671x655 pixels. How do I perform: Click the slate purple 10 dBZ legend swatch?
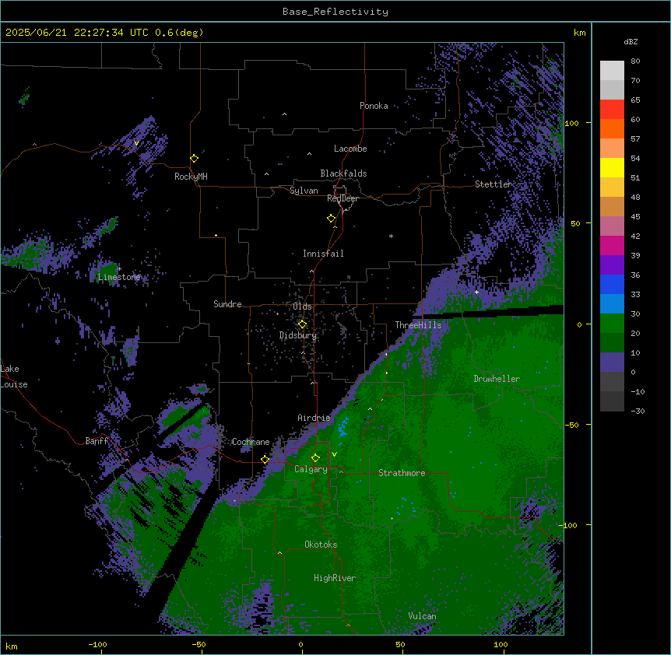coord(612,363)
